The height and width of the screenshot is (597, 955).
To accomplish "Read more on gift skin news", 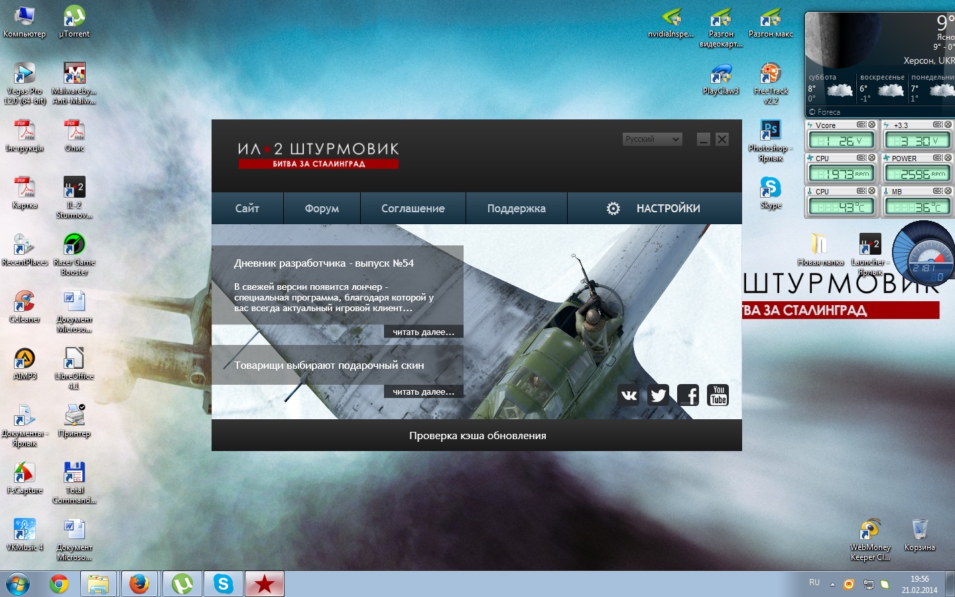I will [423, 391].
